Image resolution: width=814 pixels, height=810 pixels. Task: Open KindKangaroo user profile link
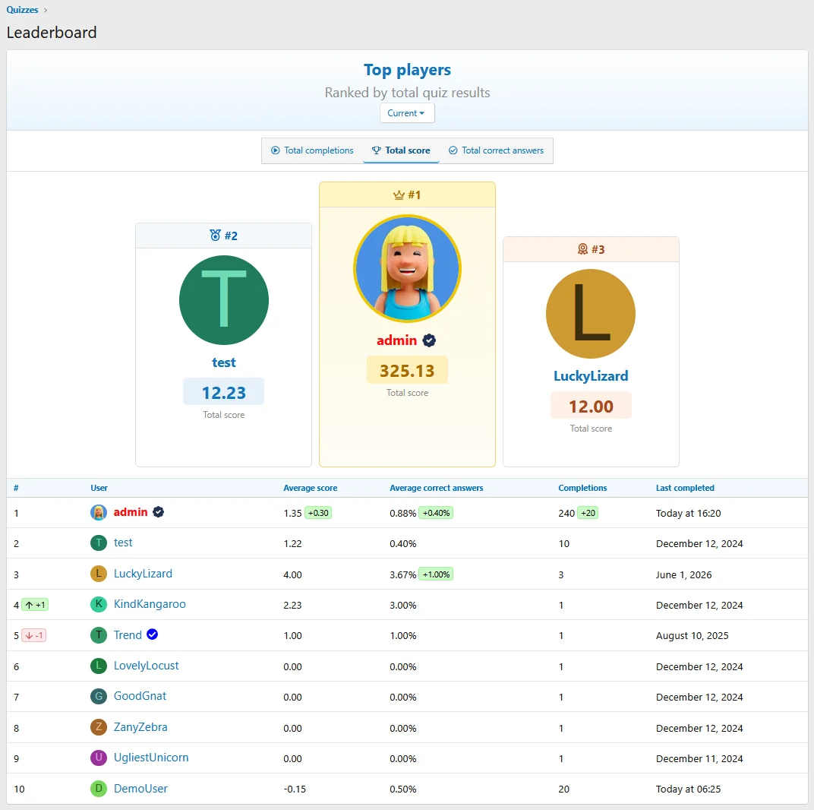point(150,604)
